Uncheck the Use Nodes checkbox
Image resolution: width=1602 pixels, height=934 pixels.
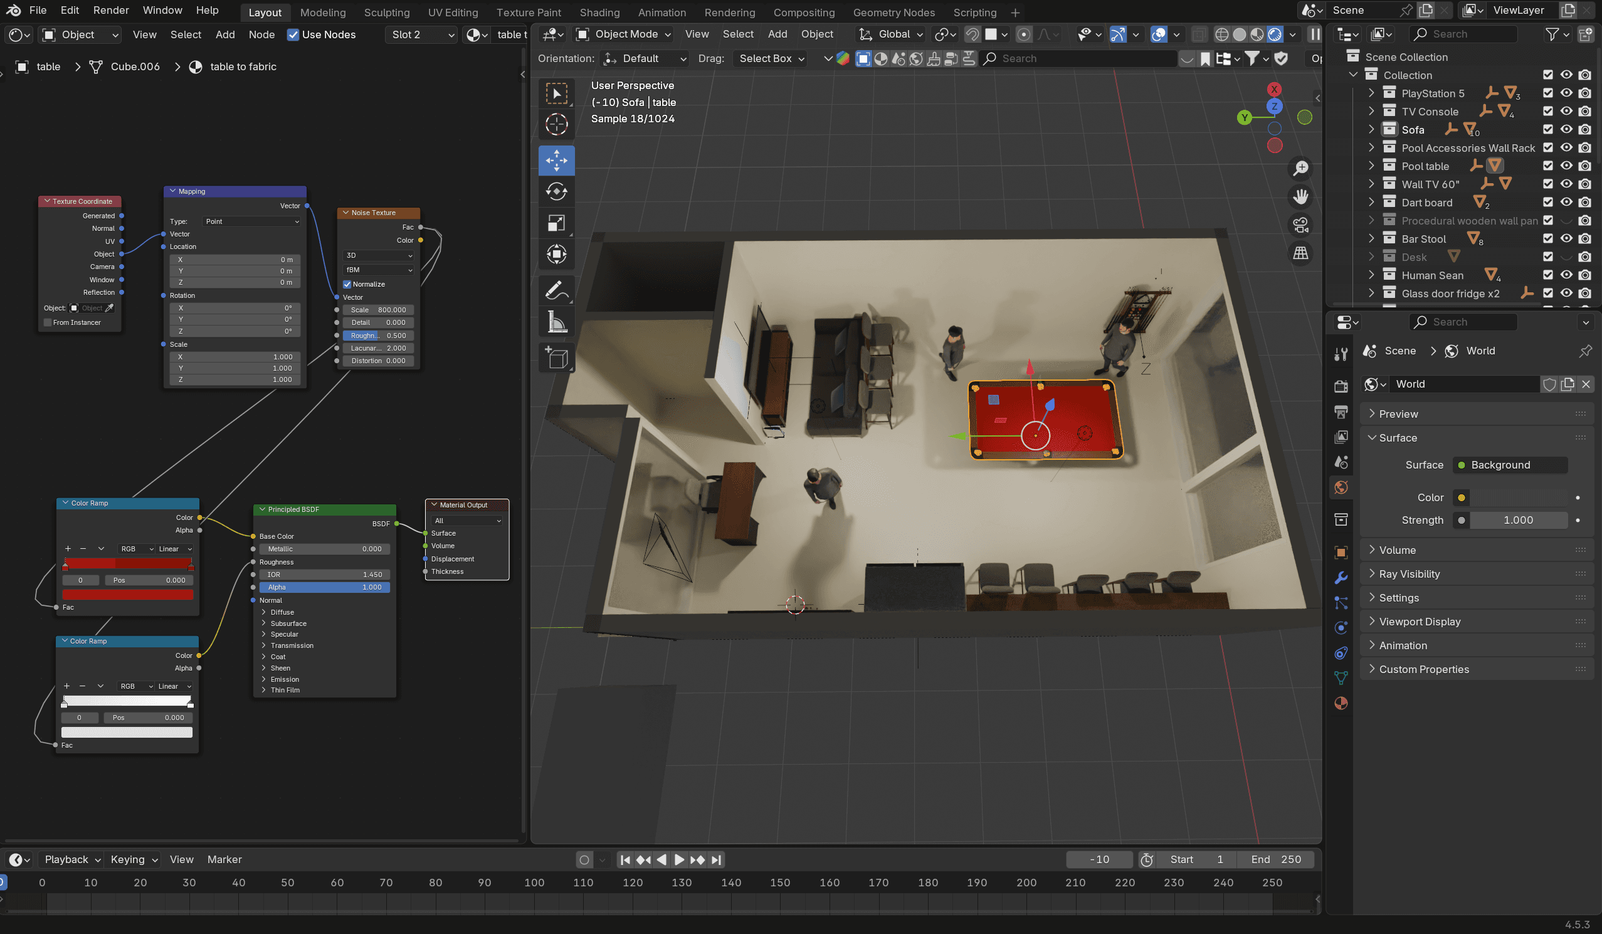point(293,35)
